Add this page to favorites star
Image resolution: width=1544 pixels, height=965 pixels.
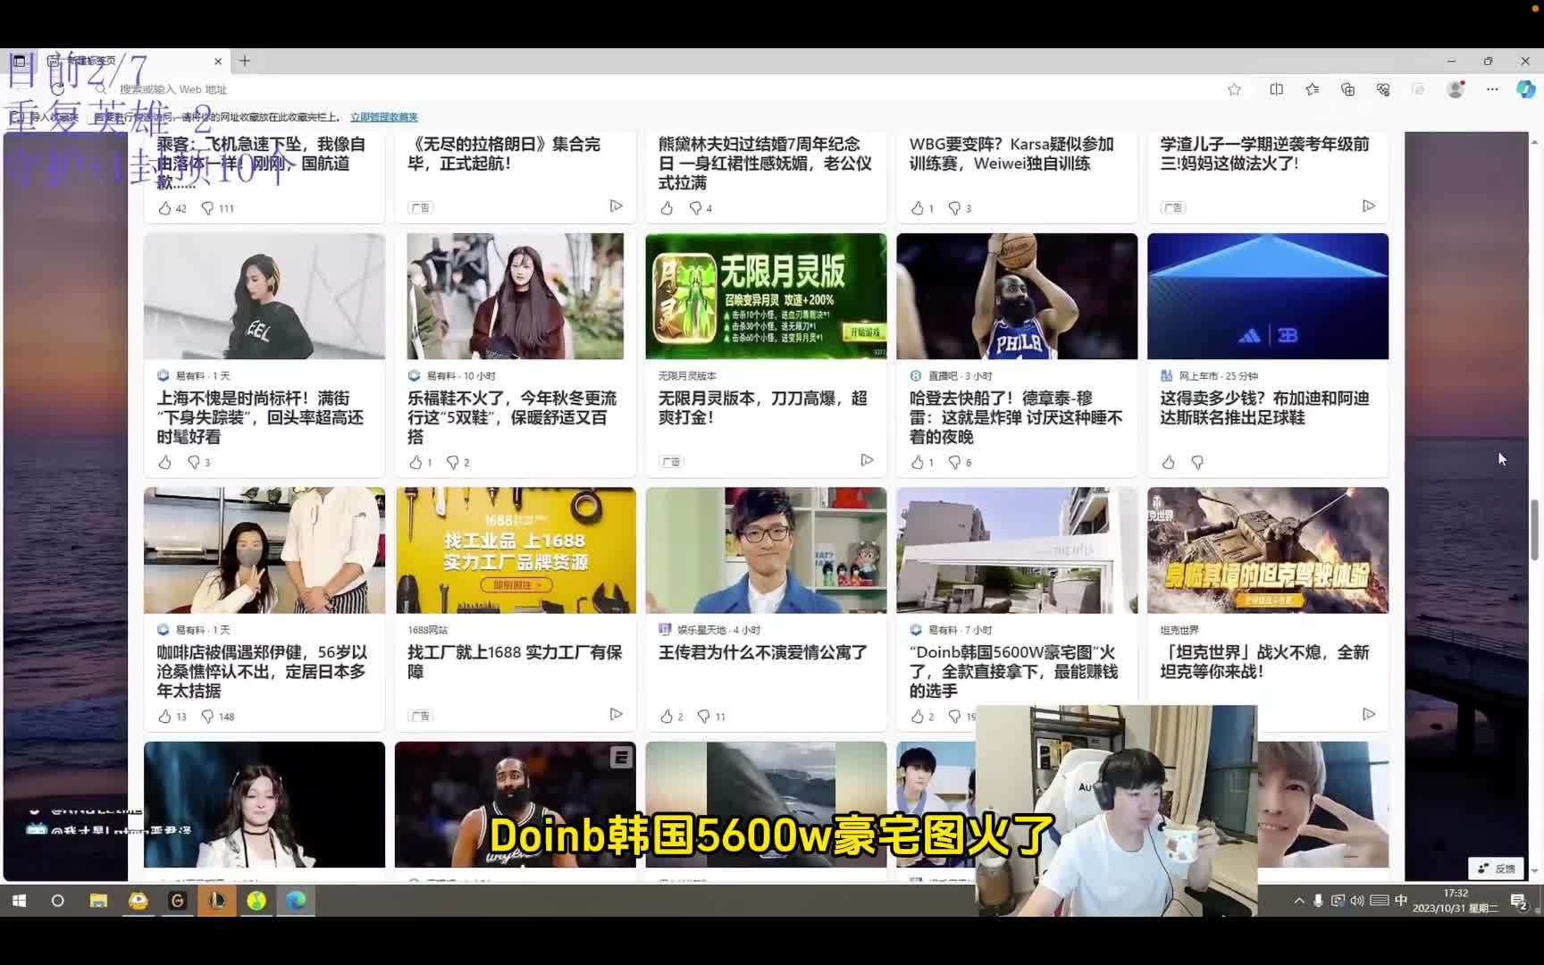[x=1234, y=89]
